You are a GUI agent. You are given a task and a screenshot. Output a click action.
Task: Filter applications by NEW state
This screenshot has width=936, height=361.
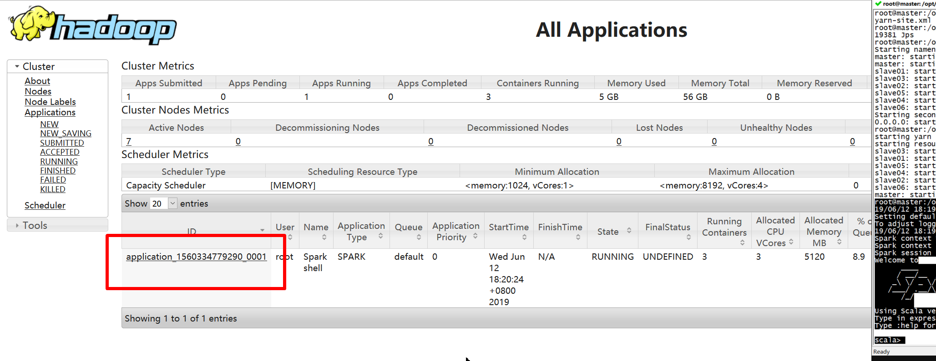click(49, 124)
